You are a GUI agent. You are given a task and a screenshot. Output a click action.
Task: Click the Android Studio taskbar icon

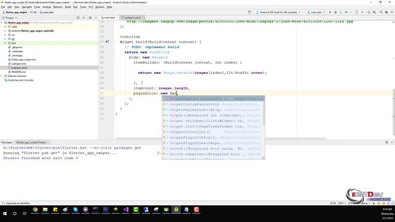tap(176, 210)
